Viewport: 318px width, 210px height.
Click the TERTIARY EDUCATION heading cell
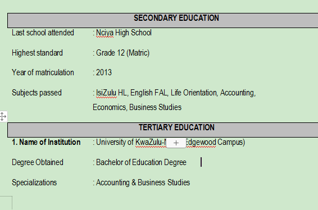(162, 130)
